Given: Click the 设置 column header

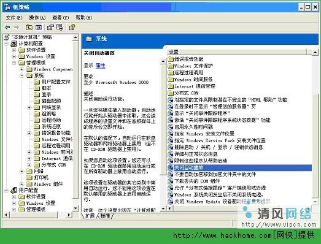Looking at the screenshot, I should click(237, 51).
